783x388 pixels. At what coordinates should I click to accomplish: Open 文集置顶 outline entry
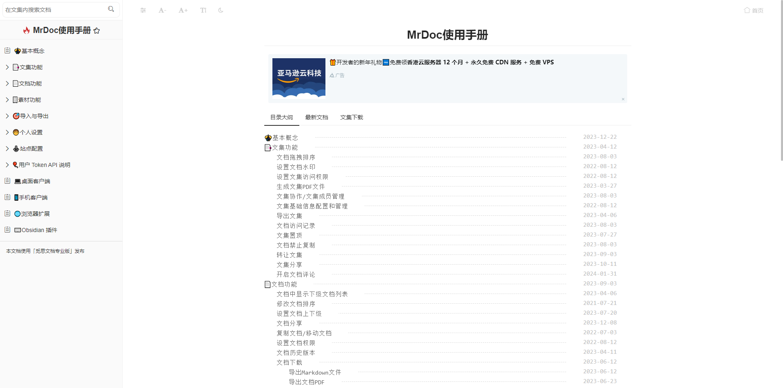coord(290,235)
